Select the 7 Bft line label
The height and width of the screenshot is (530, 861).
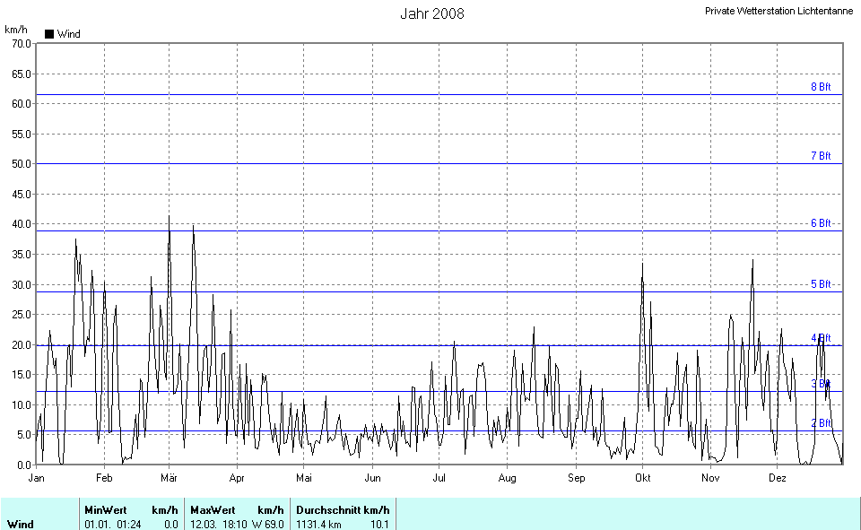coord(820,156)
